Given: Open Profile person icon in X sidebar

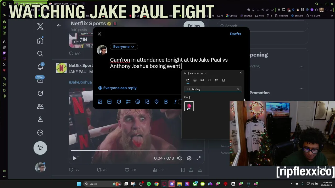Looking at the screenshot, I should coord(40,119).
